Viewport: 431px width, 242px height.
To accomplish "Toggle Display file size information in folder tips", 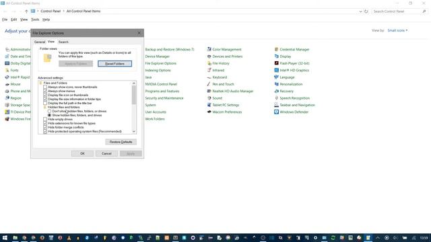I will click(x=45, y=99).
